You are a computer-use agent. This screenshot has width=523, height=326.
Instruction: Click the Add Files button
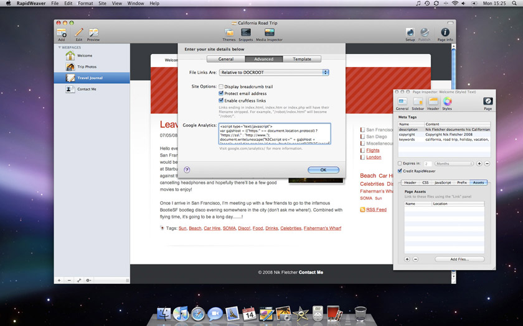pos(459,259)
